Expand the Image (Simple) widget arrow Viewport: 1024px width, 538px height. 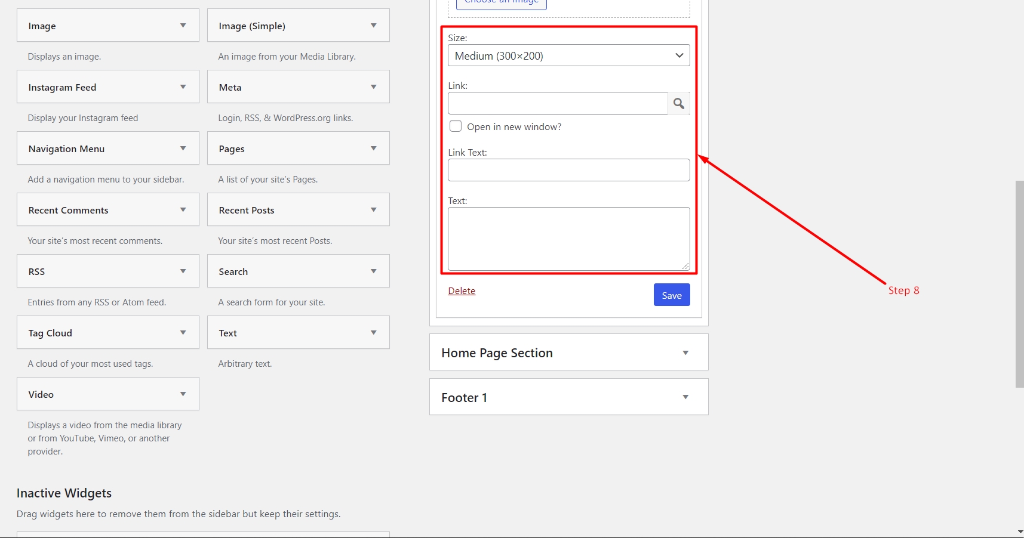pos(374,26)
